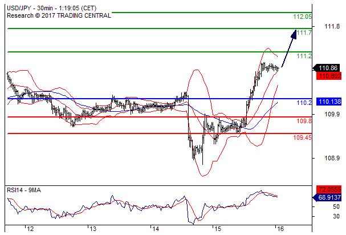
Task: Select the 111.2 resistance level label
Action: (304, 56)
